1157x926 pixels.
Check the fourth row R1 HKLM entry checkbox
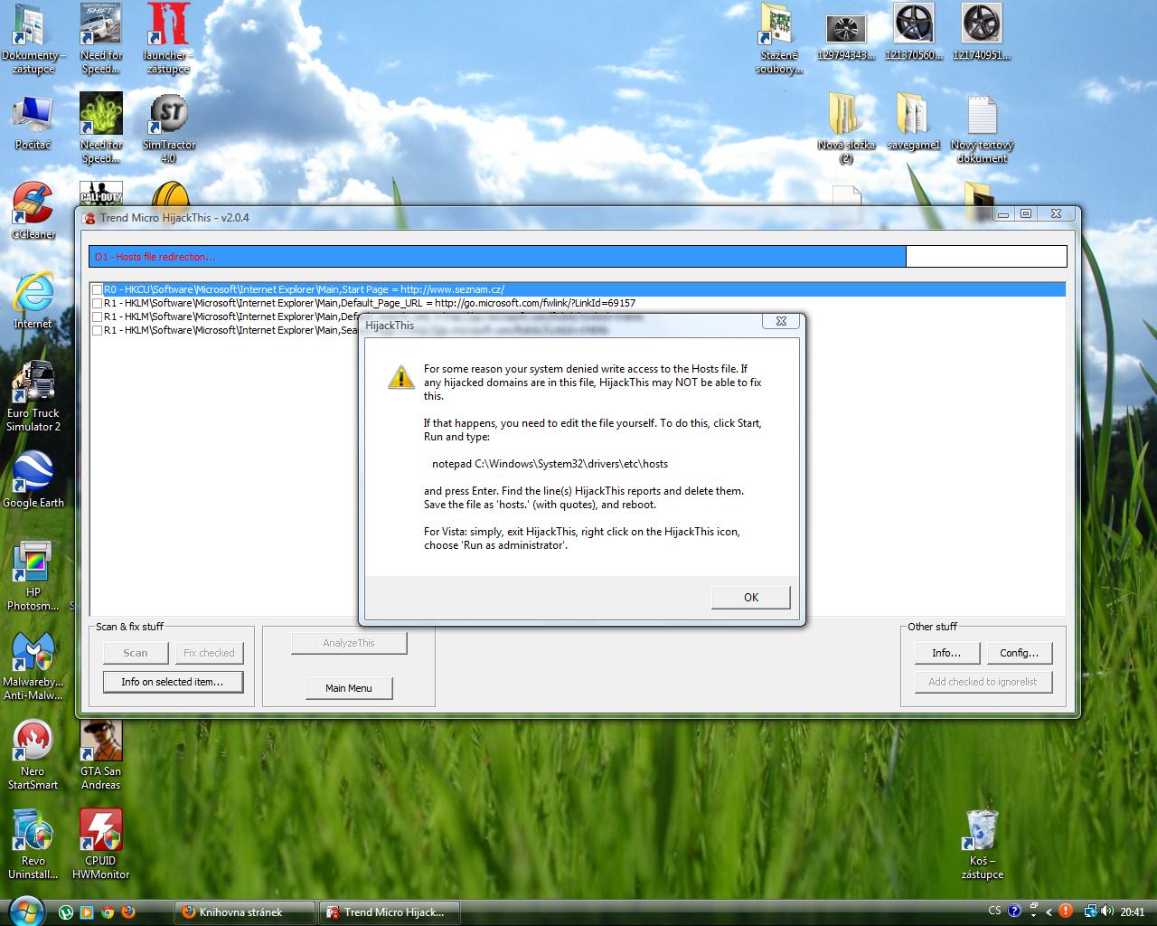pyautogui.click(x=97, y=331)
